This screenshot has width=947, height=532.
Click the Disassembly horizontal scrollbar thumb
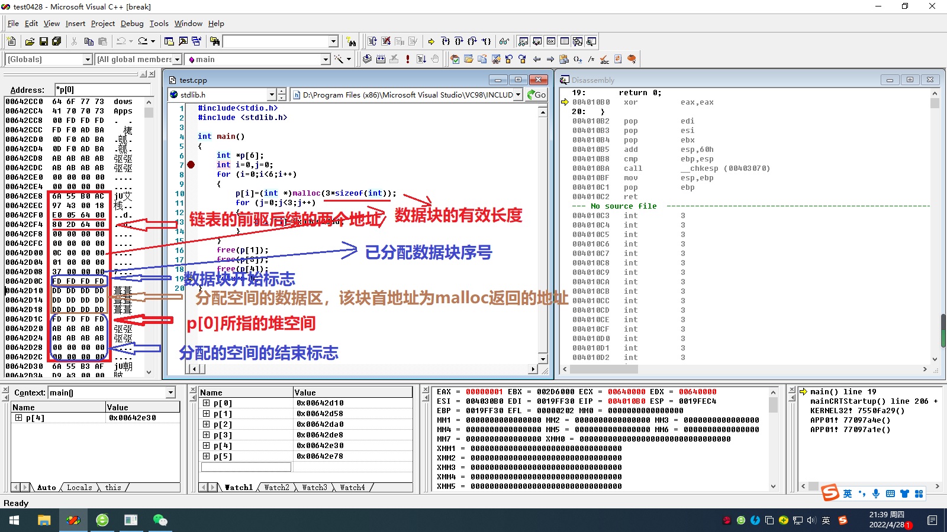click(604, 369)
